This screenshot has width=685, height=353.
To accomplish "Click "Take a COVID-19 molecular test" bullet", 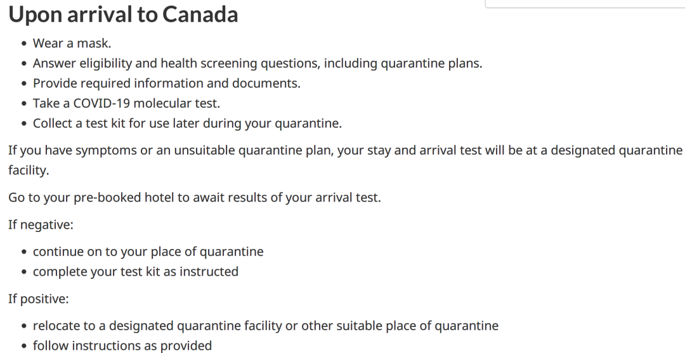I will click(x=126, y=103).
